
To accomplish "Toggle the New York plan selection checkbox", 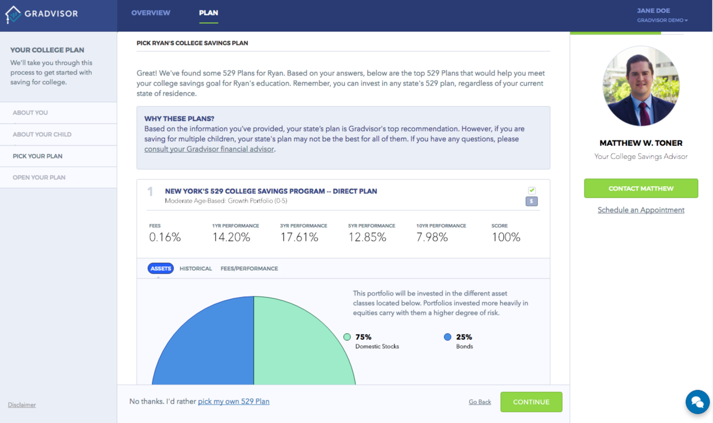I will [x=532, y=190].
